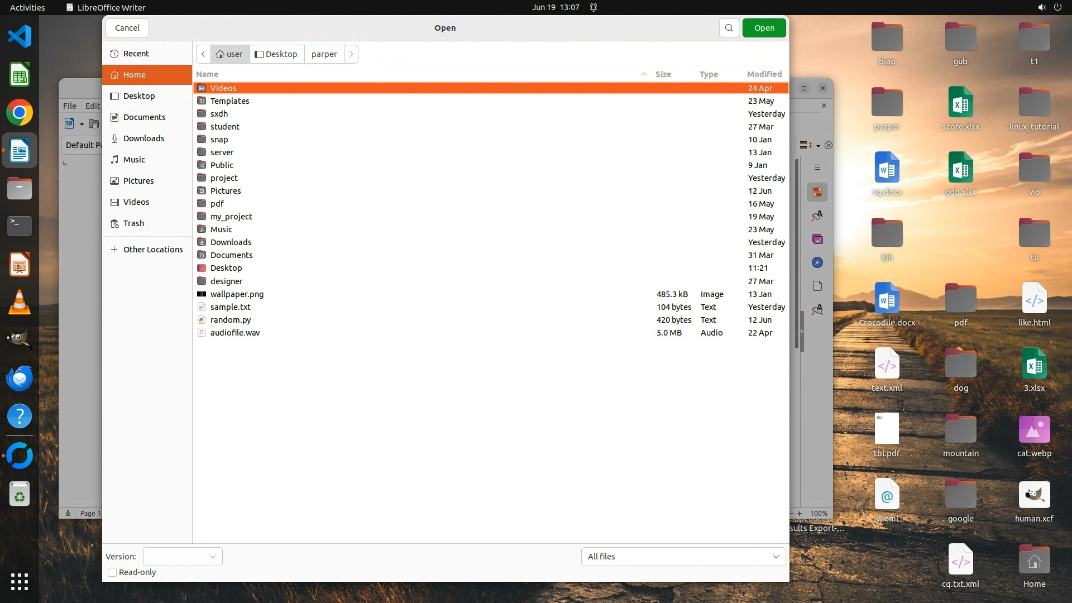This screenshot has width=1072, height=603.
Task: Sort files by the Name column header
Action: (207, 74)
